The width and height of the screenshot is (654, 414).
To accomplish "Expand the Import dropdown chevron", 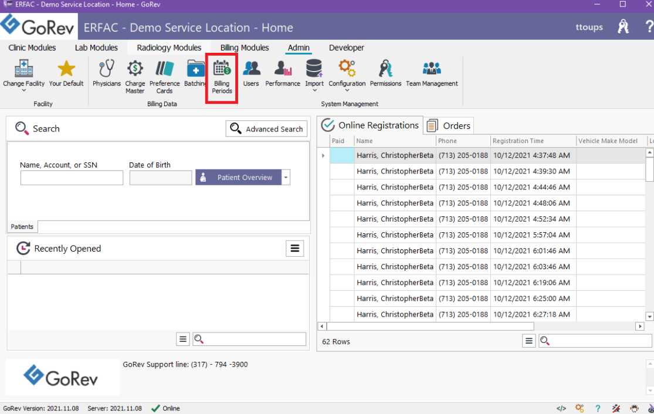I will pyautogui.click(x=314, y=90).
